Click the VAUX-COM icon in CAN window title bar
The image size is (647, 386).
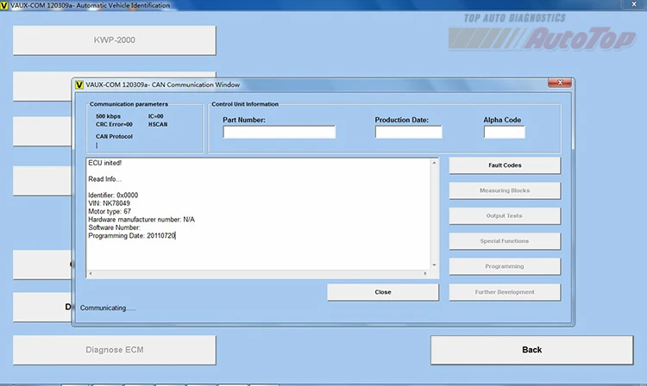(79, 84)
